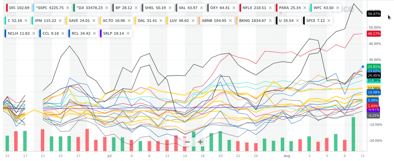Image resolution: width=394 pixels, height=161 pixels.
Task: Click the blue dot marker at the chart edge
Action: coord(363,66)
